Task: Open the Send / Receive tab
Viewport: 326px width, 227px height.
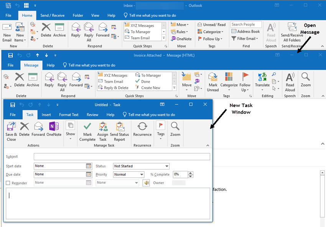Action: (53, 15)
